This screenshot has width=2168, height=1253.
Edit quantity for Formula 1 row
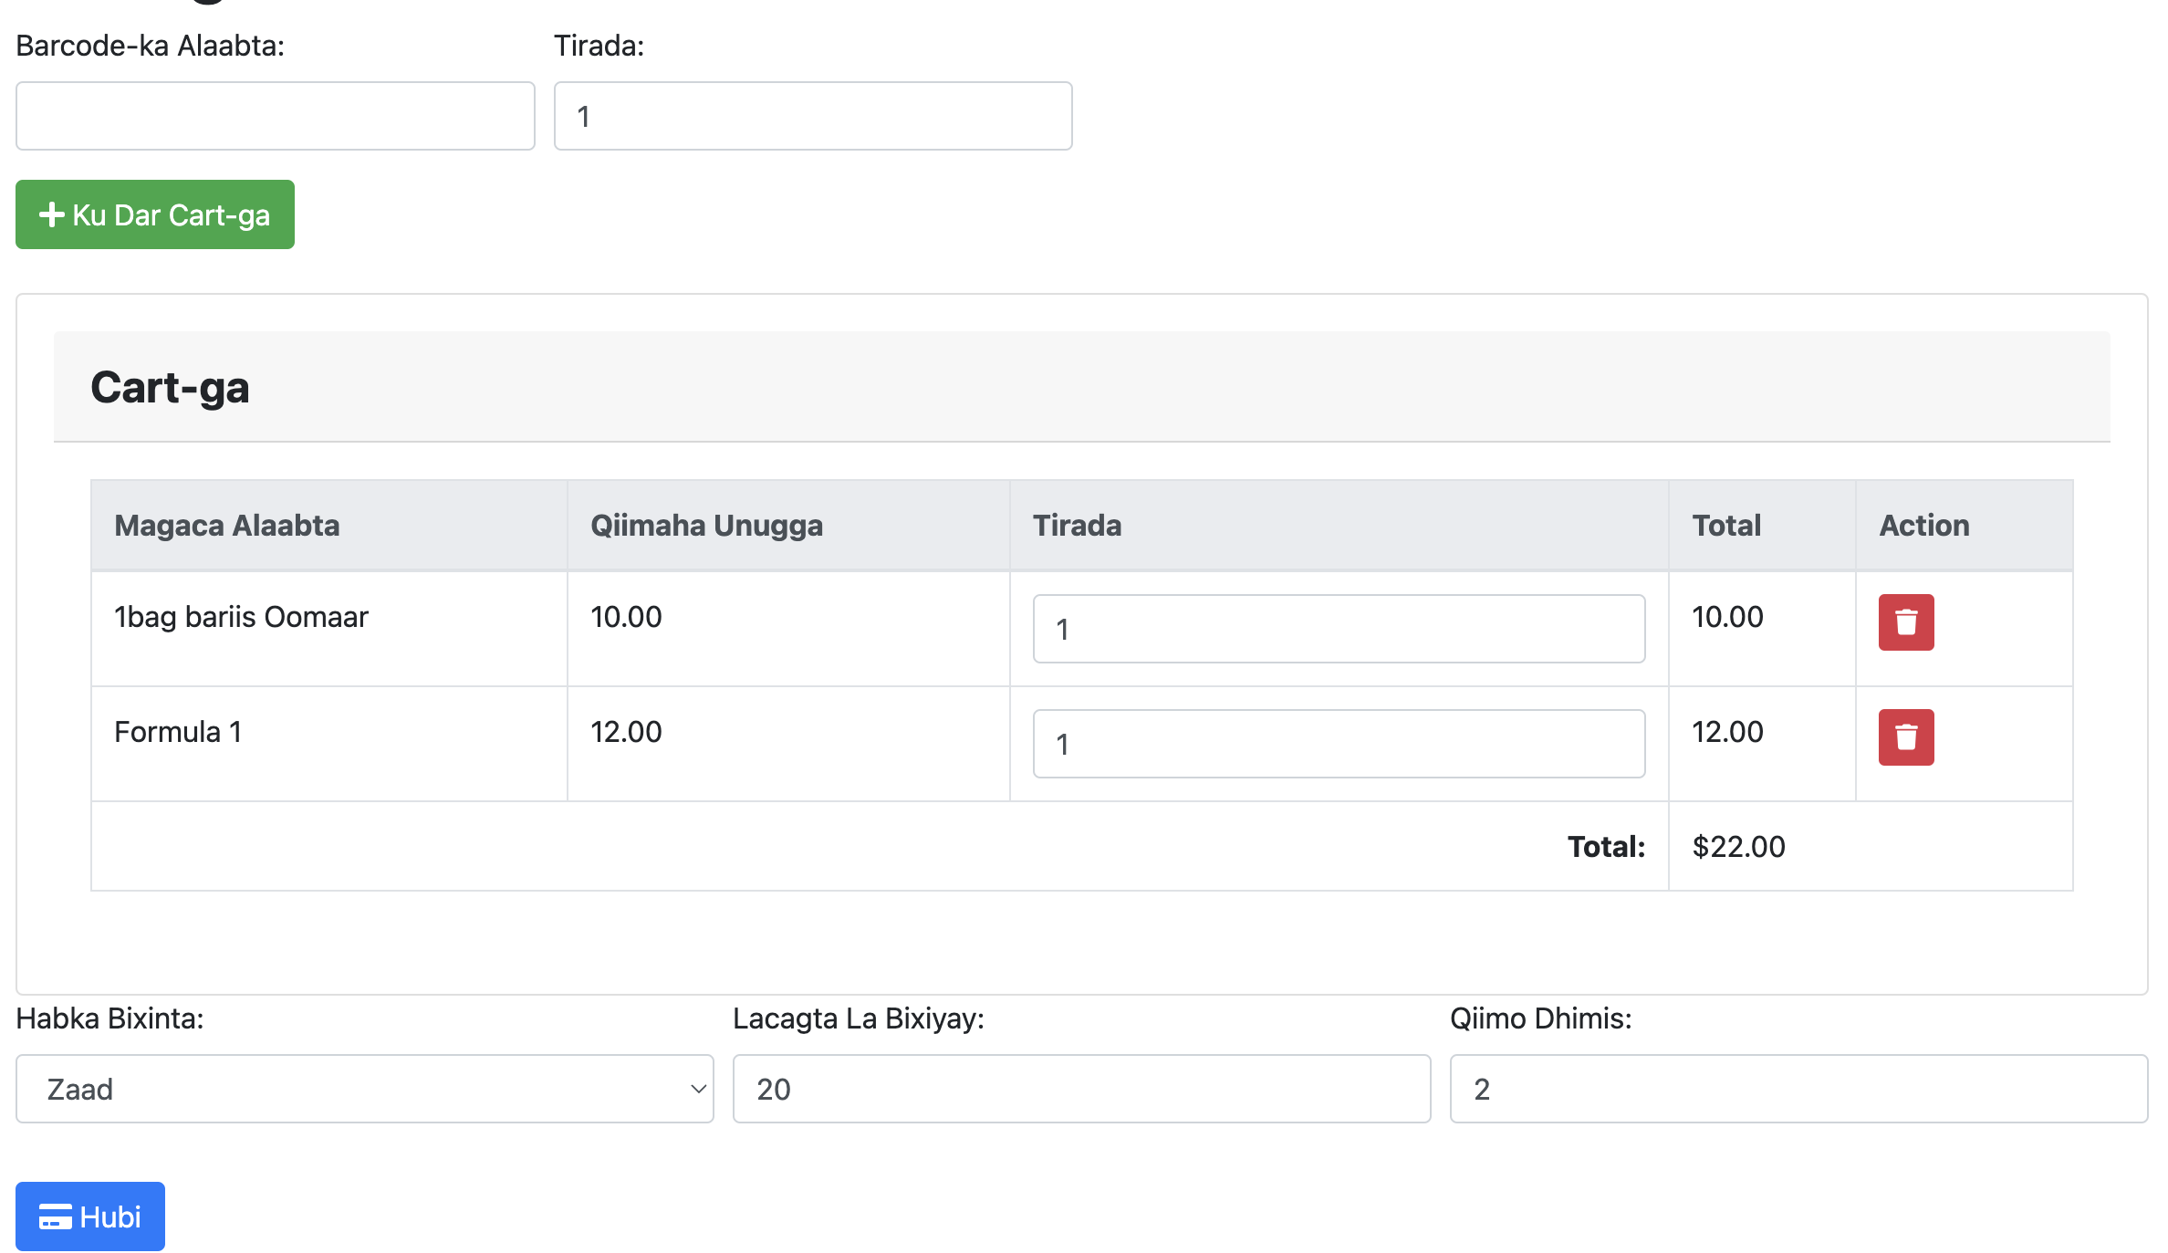click(1339, 744)
